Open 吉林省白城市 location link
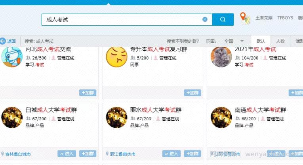The image size is (303, 165). pos(18,154)
